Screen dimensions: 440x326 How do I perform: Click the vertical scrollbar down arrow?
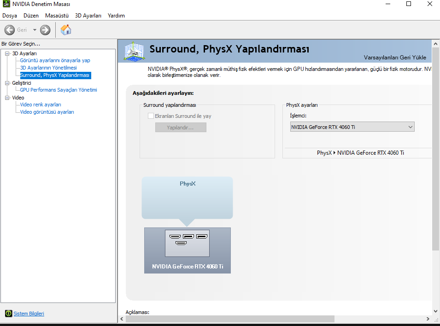(435, 311)
